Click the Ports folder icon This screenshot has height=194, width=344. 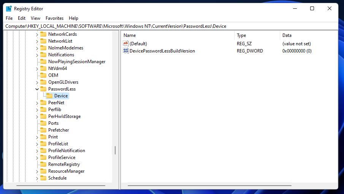click(43, 123)
